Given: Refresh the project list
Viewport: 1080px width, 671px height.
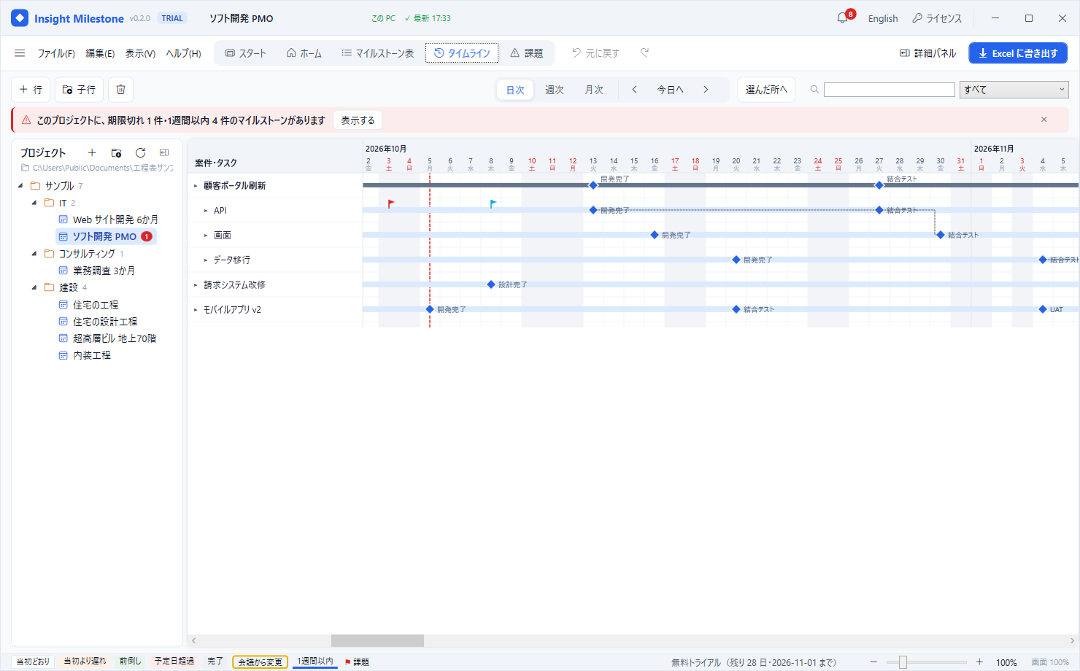Looking at the screenshot, I should [140, 152].
